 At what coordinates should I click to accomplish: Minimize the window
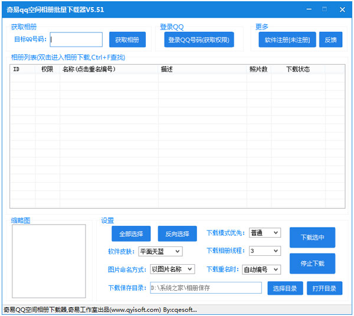coord(309,9)
